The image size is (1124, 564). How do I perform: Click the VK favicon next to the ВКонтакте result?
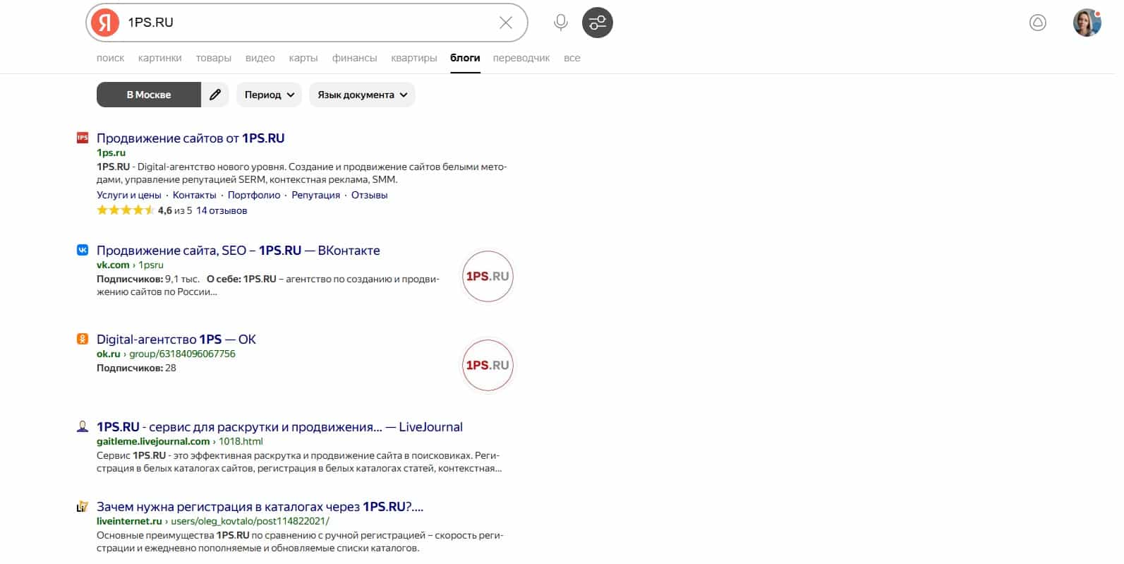tap(83, 250)
